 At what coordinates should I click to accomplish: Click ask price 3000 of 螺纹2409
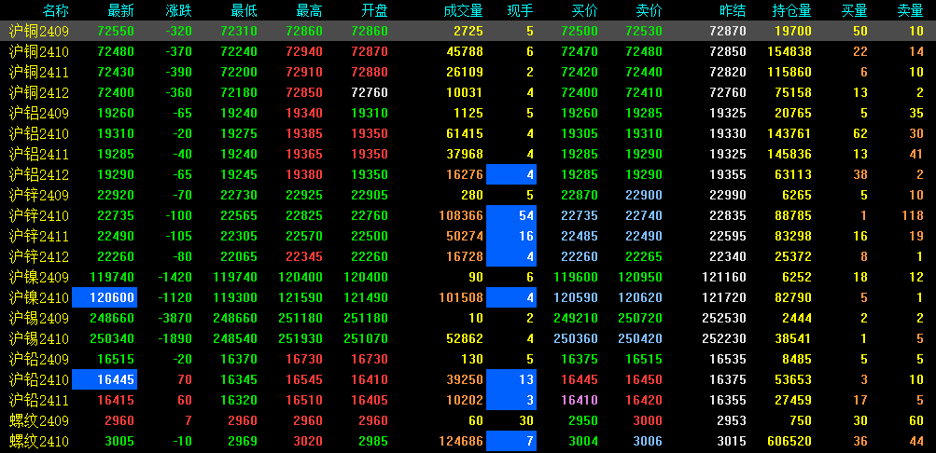pos(647,420)
